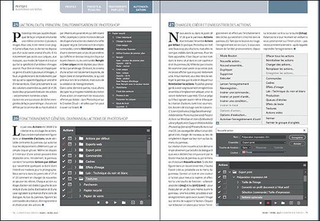Choose Charger des actions... menu item
Viewport: 320px width, 221px height.
(x=279, y=65)
